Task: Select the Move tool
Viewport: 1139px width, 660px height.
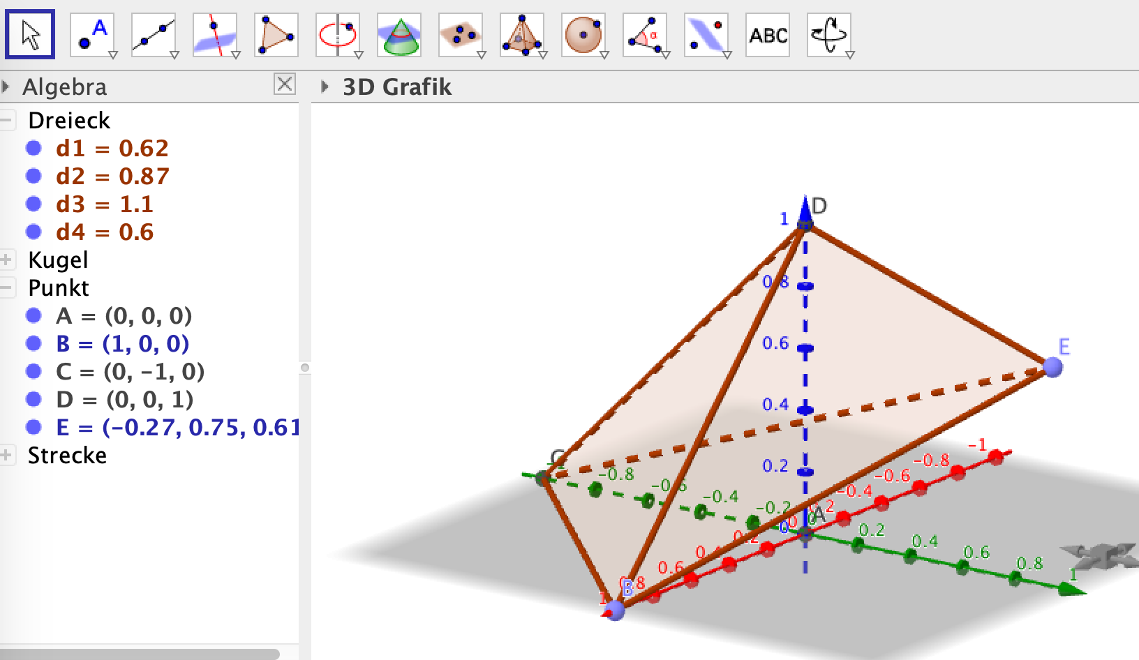Action: (x=31, y=33)
